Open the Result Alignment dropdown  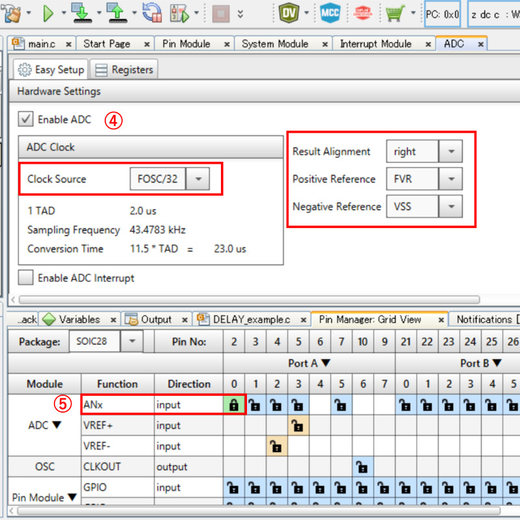(x=450, y=151)
